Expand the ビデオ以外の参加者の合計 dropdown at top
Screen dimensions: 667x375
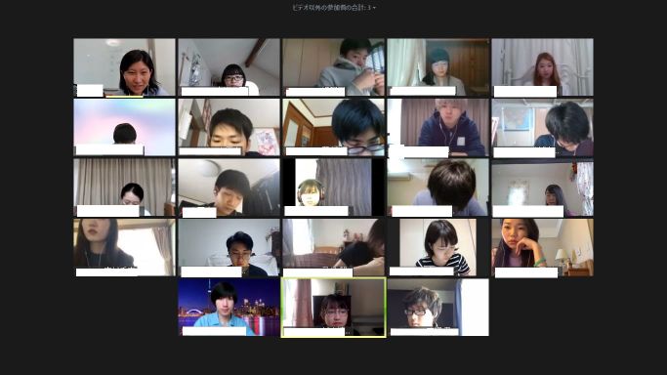point(334,7)
